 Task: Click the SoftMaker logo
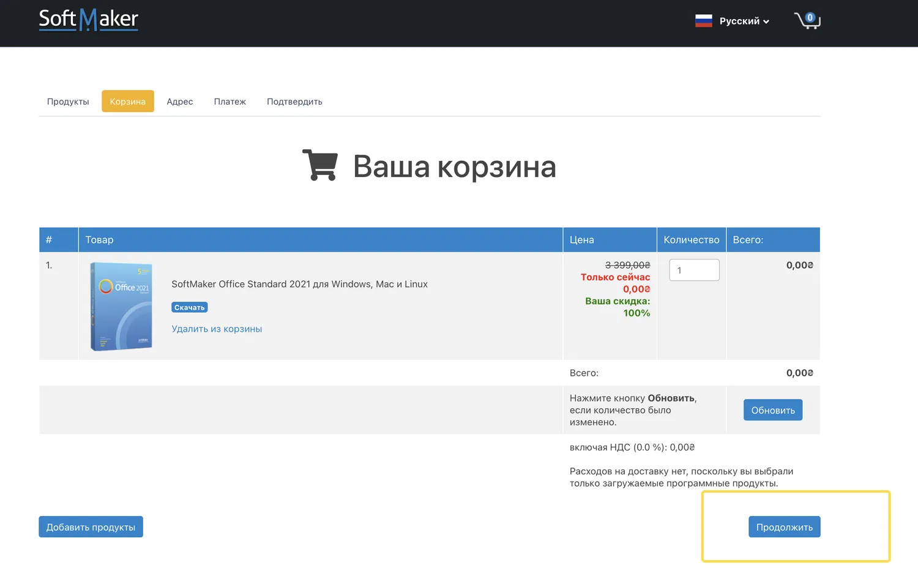(89, 20)
